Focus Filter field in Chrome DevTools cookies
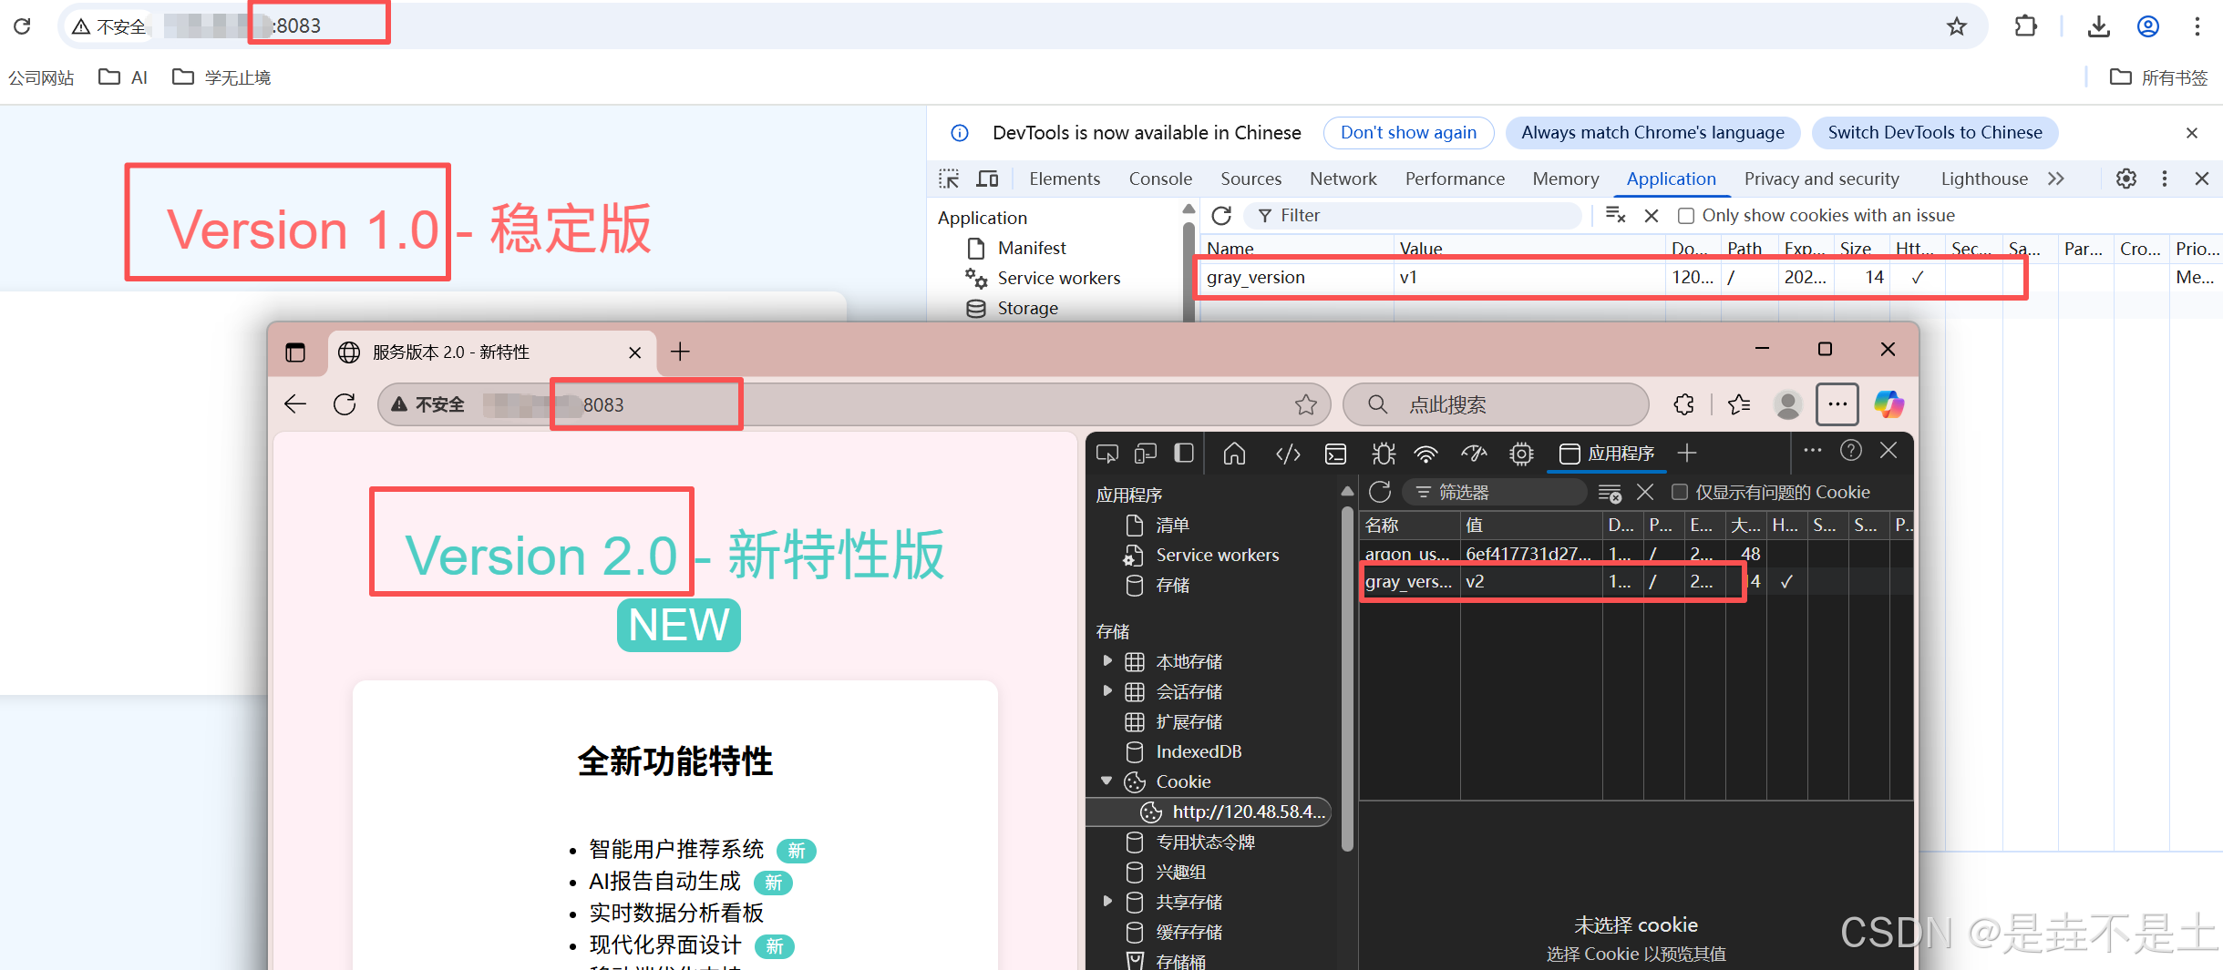The width and height of the screenshot is (2223, 970). pos(1413,215)
